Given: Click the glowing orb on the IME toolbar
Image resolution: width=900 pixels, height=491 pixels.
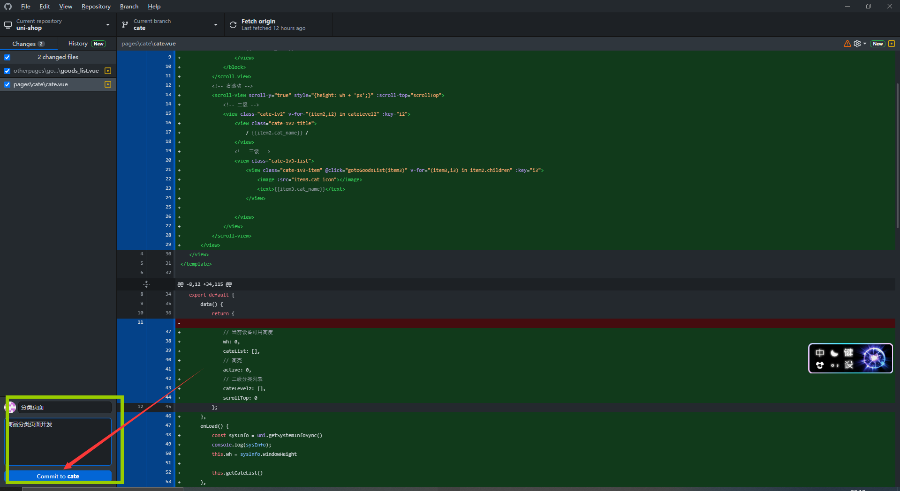Looking at the screenshot, I should [874, 358].
